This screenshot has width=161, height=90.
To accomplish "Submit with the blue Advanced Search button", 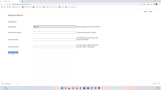I will pos(13,52).
